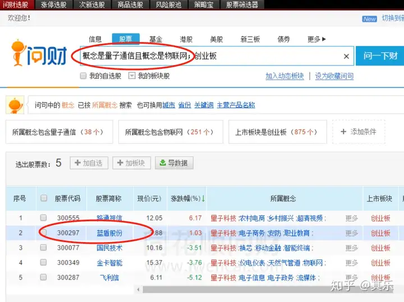Sort by 涨跌幅 green arrow
The height and width of the screenshot is (302, 404).
click(x=203, y=198)
